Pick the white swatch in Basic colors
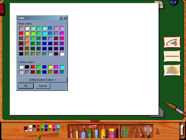 tap(62, 54)
